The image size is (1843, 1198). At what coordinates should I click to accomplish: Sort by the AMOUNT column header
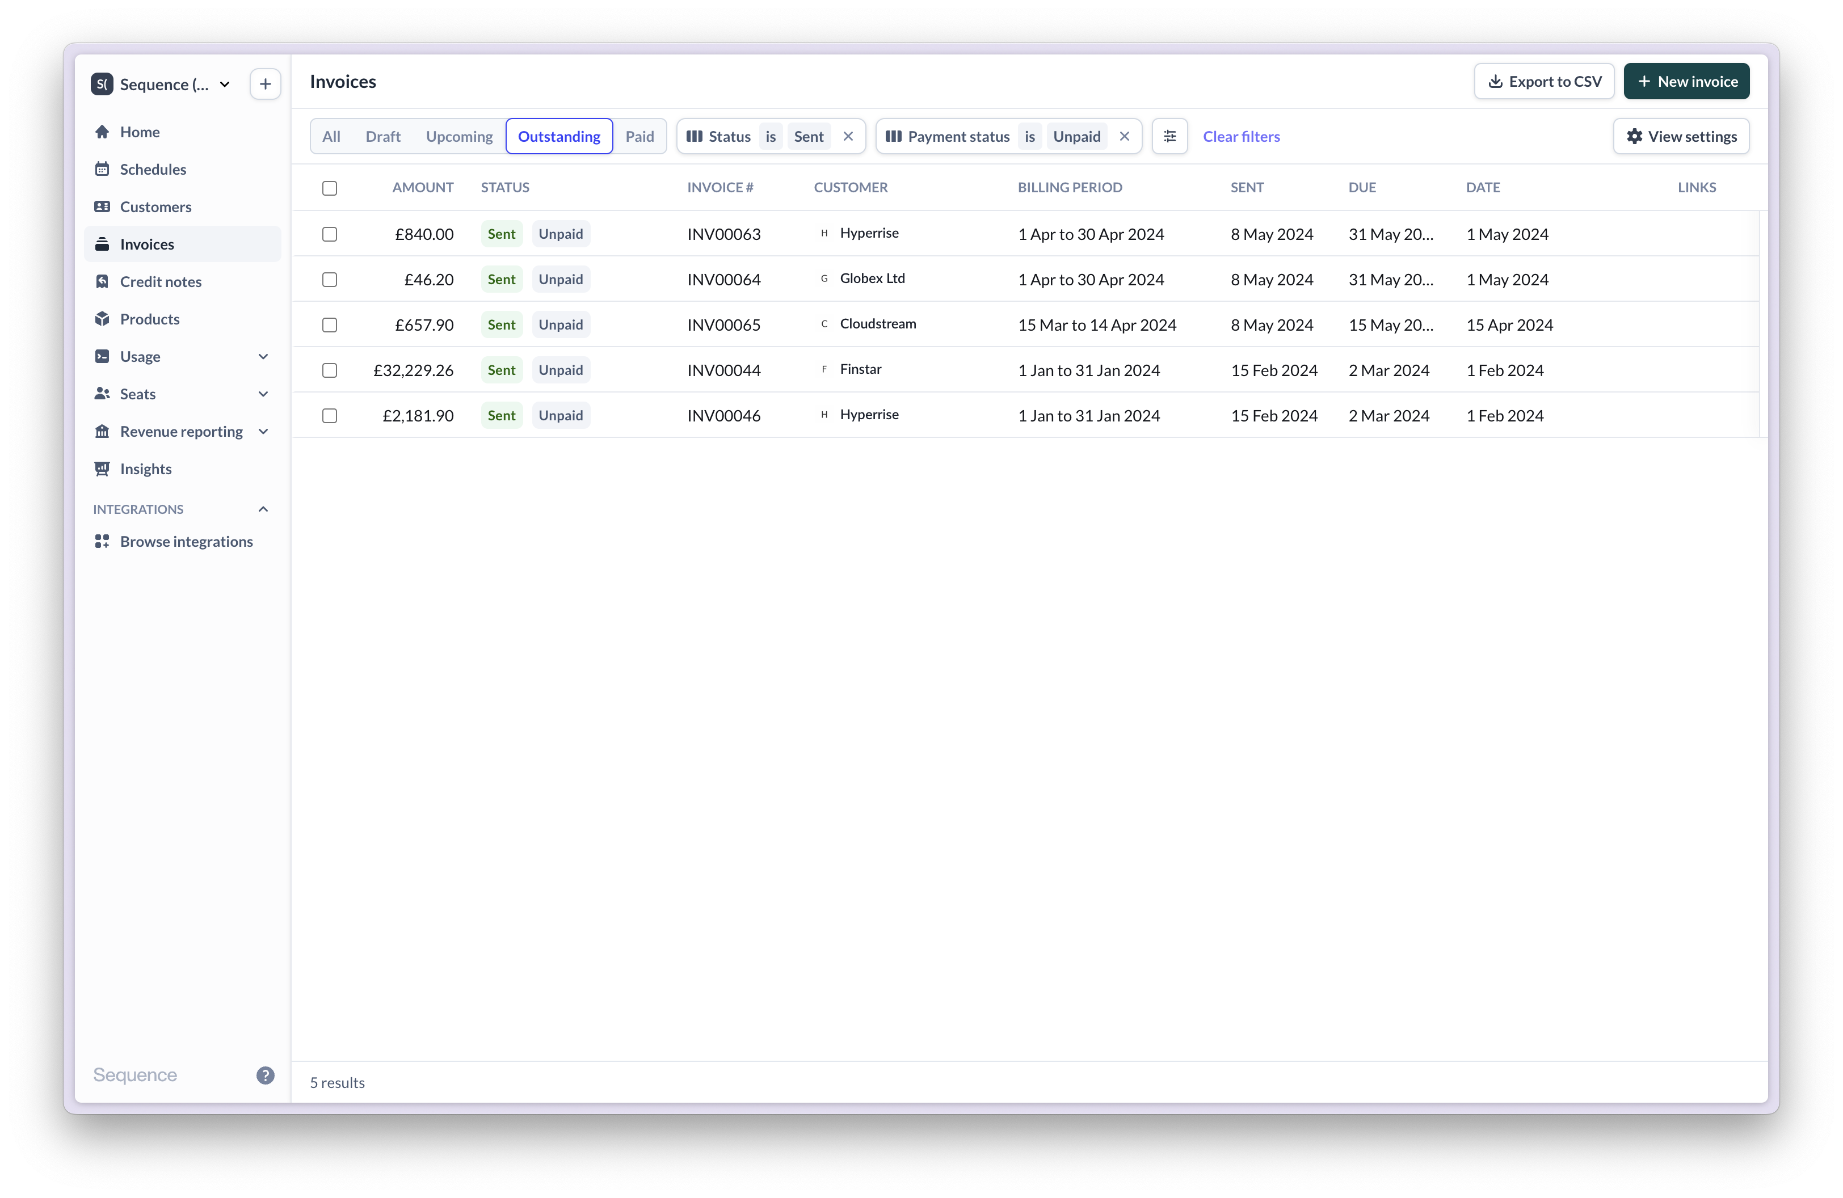point(423,187)
